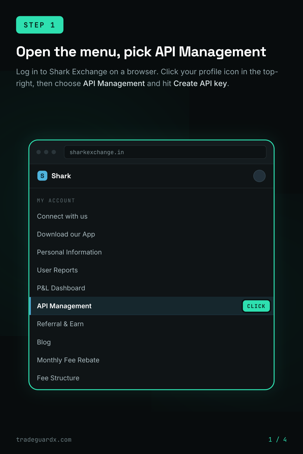Click the Shark brand name
Screen dimensions: 303x454
click(x=61, y=176)
